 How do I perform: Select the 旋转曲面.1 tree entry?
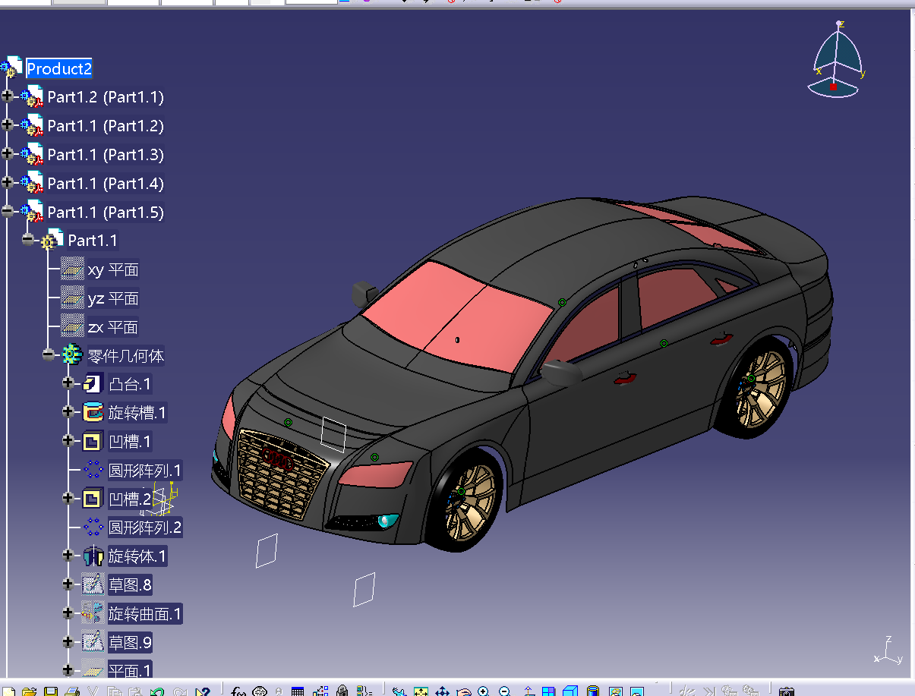(x=144, y=614)
